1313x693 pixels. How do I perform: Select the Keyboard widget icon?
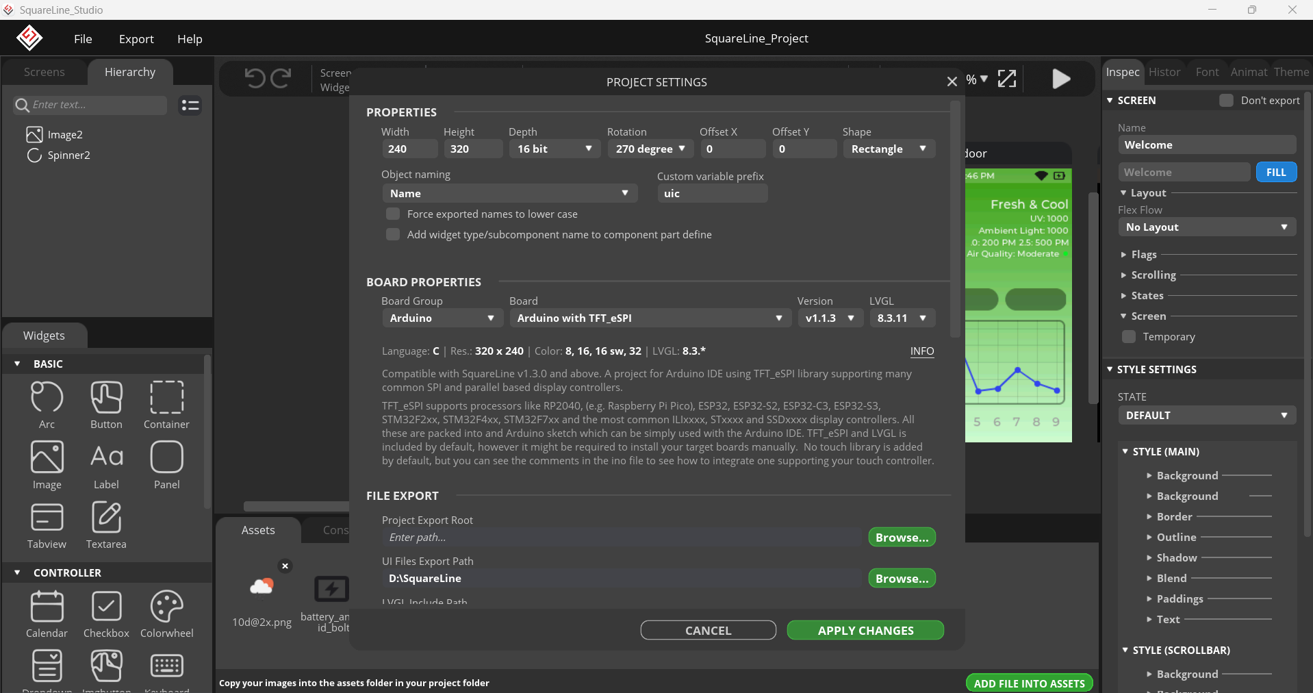click(x=166, y=666)
